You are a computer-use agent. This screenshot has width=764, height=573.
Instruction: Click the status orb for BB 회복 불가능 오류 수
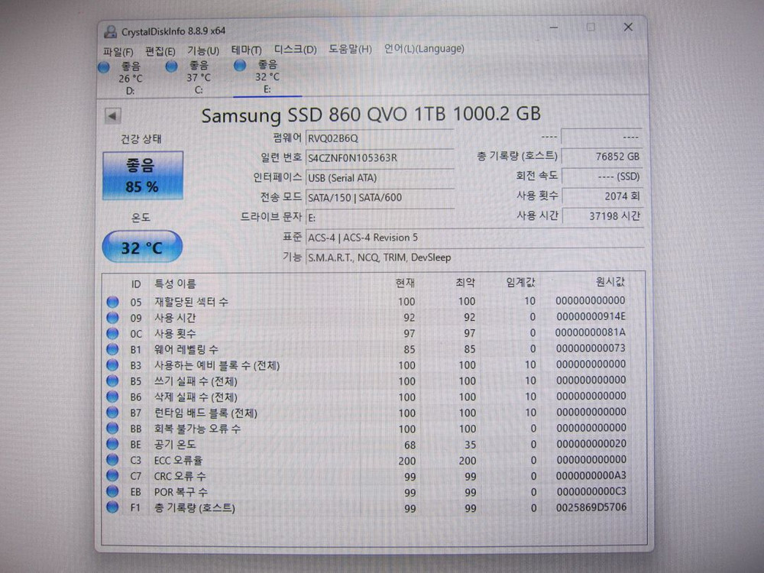click(x=112, y=429)
